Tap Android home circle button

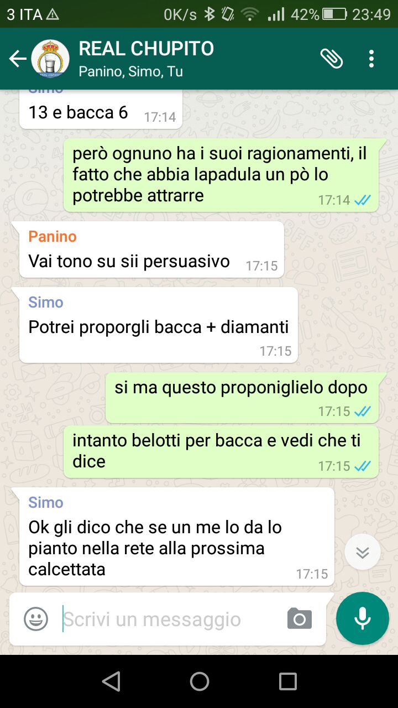click(x=200, y=681)
